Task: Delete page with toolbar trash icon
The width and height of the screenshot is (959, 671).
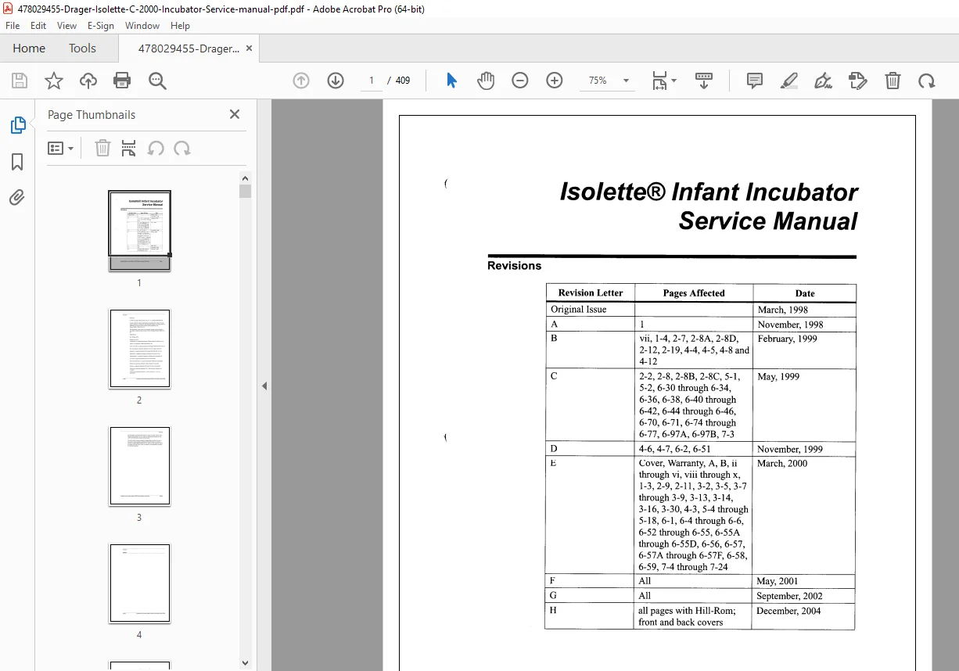Action: click(893, 81)
